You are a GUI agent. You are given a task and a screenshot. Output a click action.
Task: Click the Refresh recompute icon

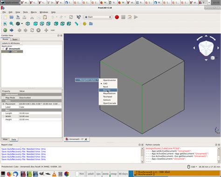point(71,17)
